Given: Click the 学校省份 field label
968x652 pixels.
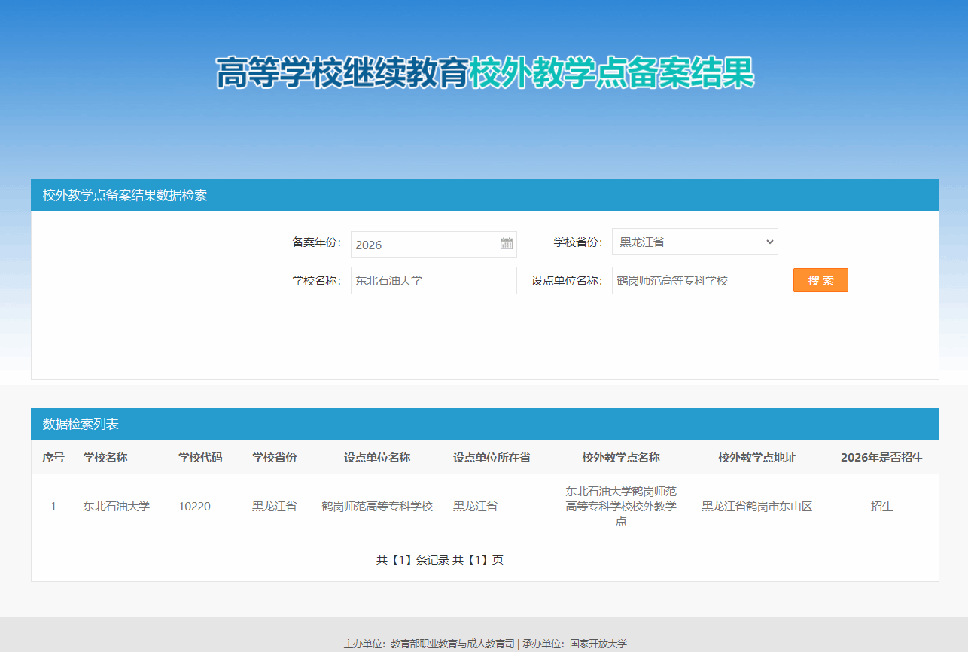Looking at the screenshot, I should [578, 242].
